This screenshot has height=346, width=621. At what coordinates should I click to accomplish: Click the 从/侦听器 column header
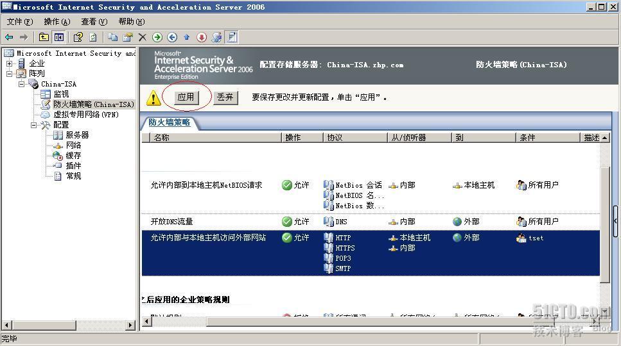tap(419, 138)
